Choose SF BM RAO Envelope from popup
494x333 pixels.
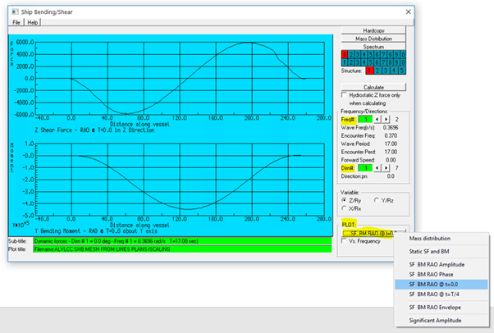pos(437,307)
